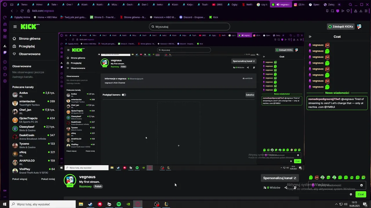Open the Kick bookmark
The image size is (371, 208).
click(214, 17)
